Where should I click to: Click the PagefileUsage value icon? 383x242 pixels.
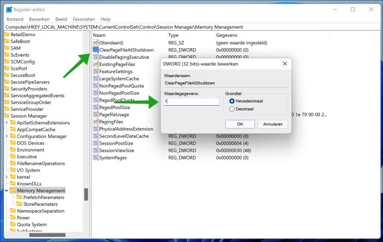(96, 115)
